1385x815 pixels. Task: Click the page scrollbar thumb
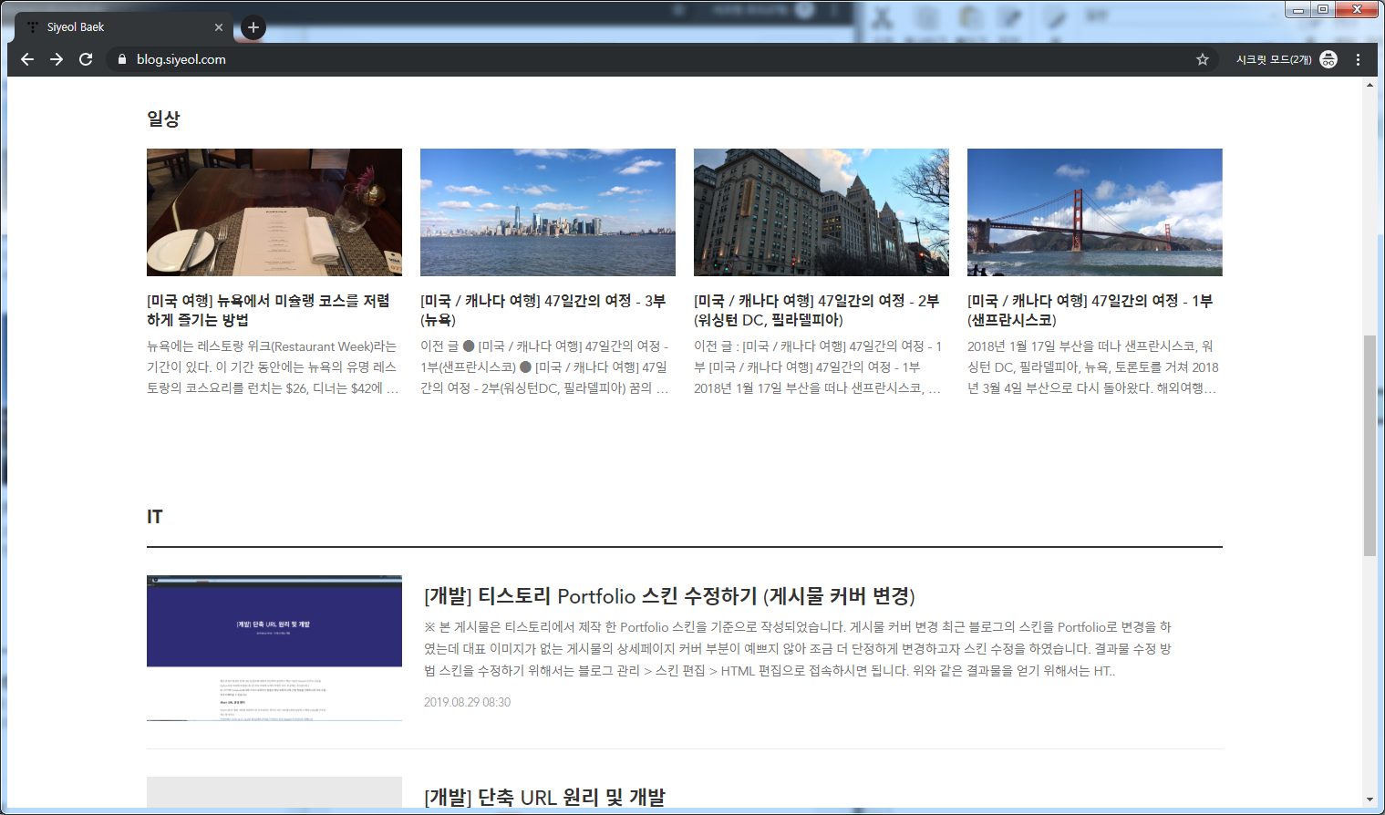(x=1369, y=446)
